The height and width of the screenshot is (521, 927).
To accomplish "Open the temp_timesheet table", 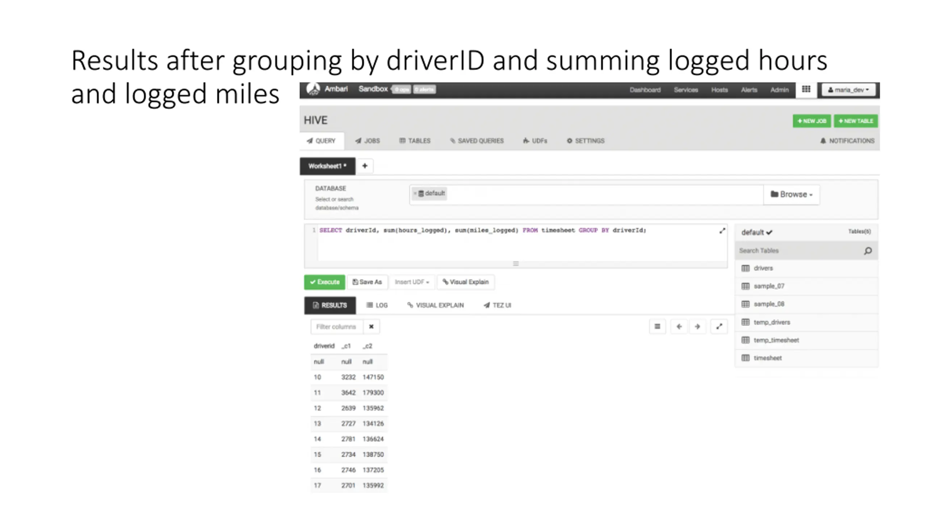I will pyautogui.click(x=806, y=340).
